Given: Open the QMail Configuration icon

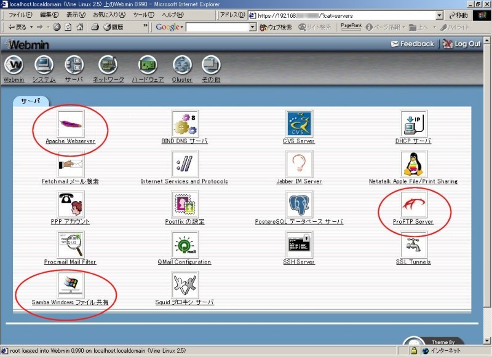Looking at the screenshot, I should (x=185, y=245).
